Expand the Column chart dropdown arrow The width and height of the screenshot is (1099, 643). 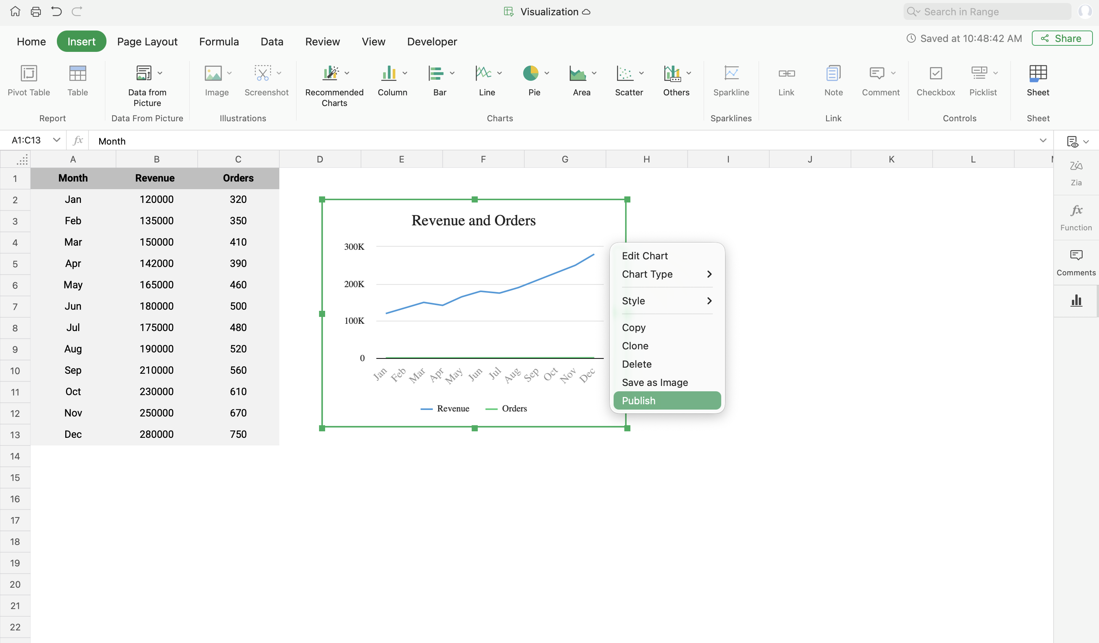[x=405, y=73]
